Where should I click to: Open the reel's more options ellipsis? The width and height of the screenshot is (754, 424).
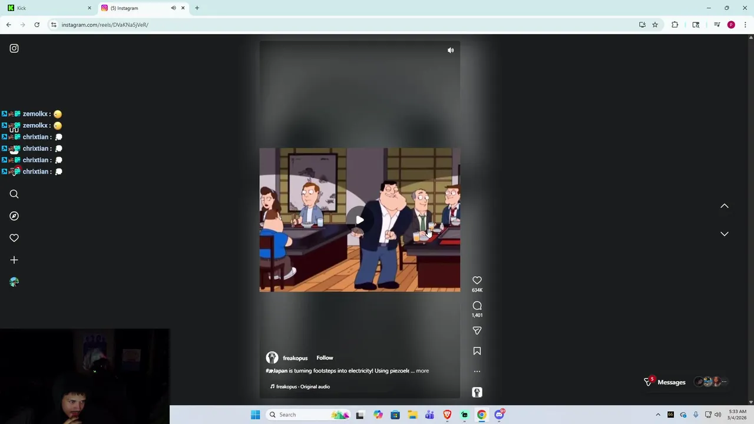click(477, 372)
